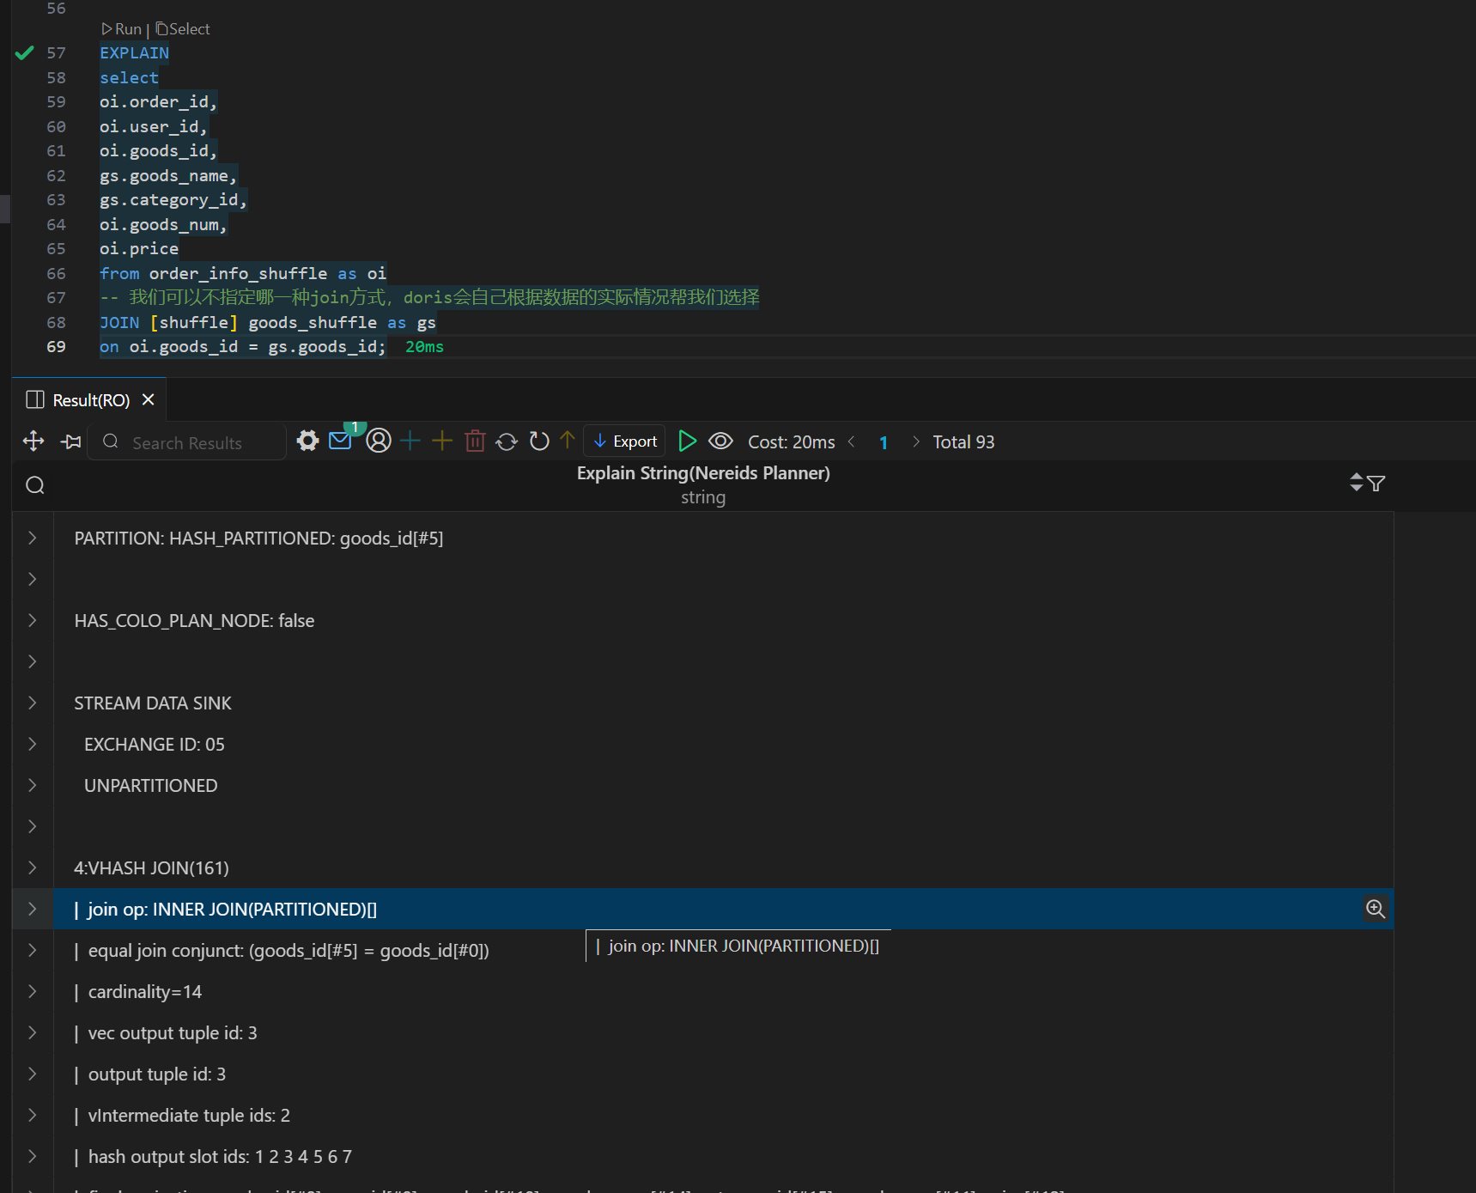The height and width of the screenshot is (1193, 1476).
Task: Sort column using the up-down sort arrows
Action: coord(1356,483)
